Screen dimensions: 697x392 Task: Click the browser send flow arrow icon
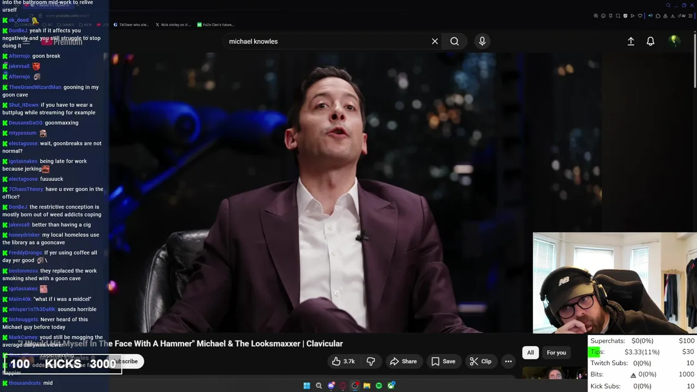(x=632, y=16)
